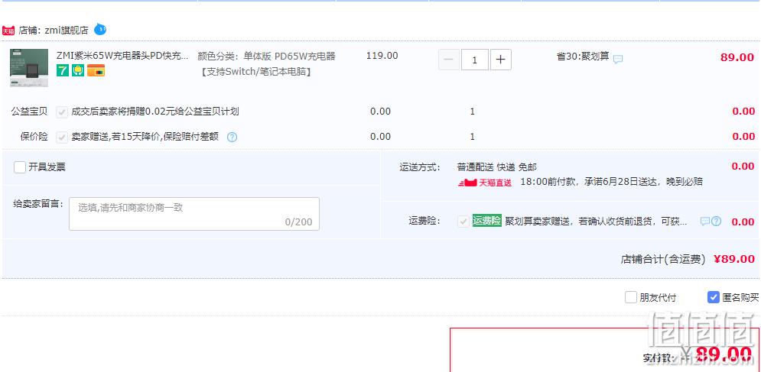This screenshot has width=761, height=372.
Task: Click 聚划算卖家赠送 freight insurance description
Action: click(596, 222)
